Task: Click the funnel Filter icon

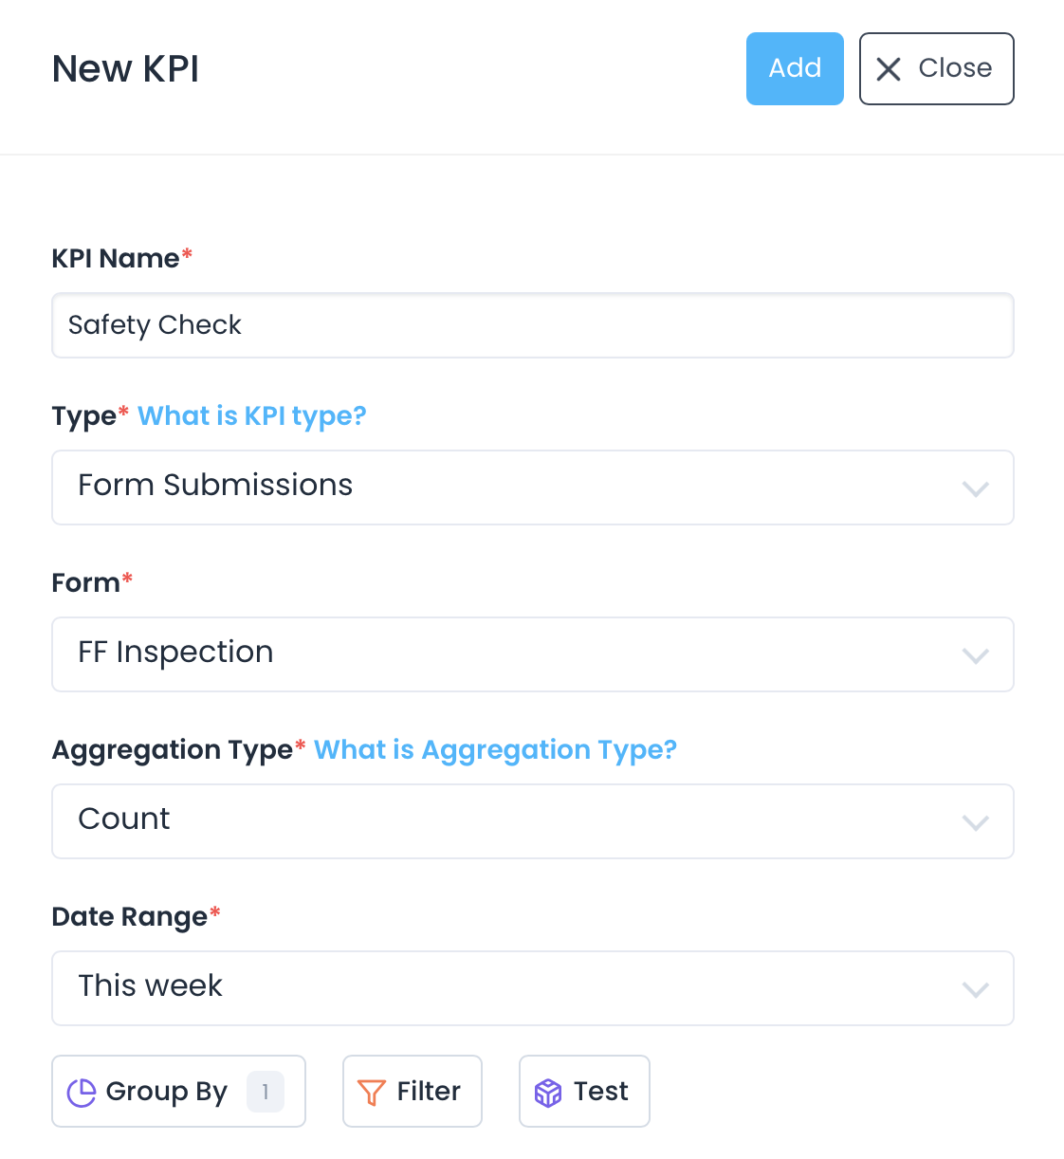Action: [x=371, y=1093]
